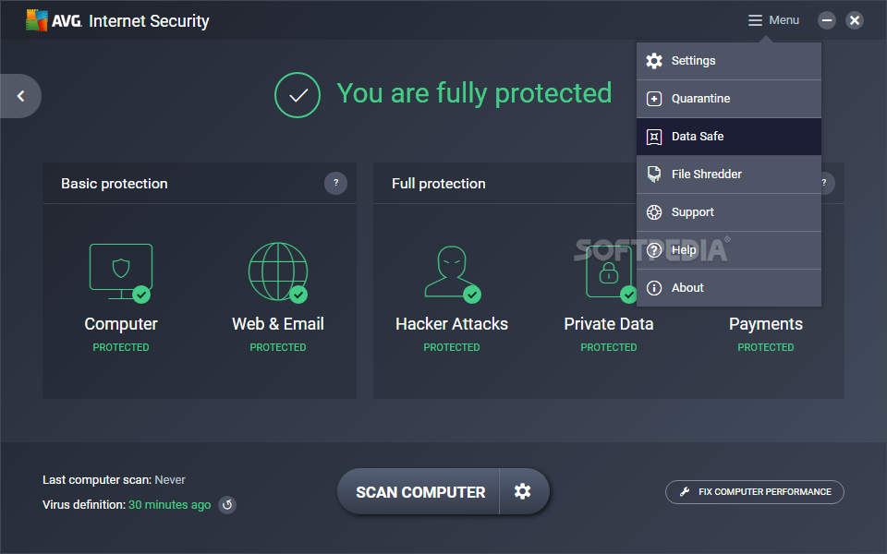Click PROTECTED status under Private Data
Image resolution: width=887 pixels, height=554 pixels.
[x=609, y=347]
